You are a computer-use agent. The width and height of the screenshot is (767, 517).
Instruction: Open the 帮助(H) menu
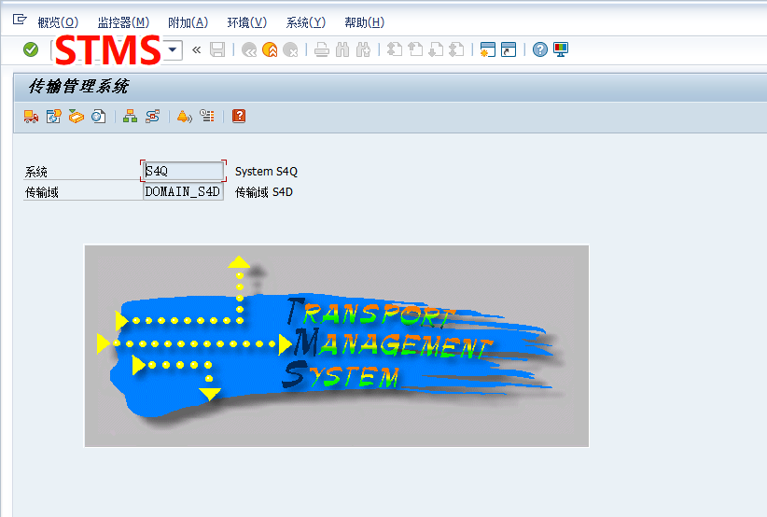coord(365,22)
